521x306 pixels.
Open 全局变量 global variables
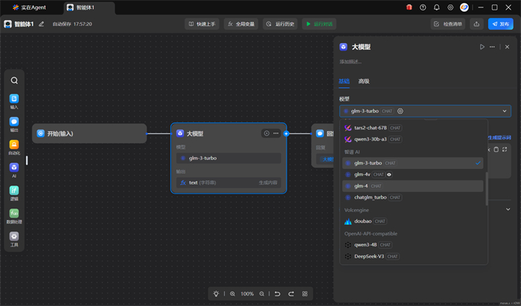pyautogui.click(x=240, y=24)
